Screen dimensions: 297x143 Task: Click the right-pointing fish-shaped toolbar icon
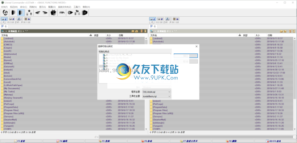[45, 13]
